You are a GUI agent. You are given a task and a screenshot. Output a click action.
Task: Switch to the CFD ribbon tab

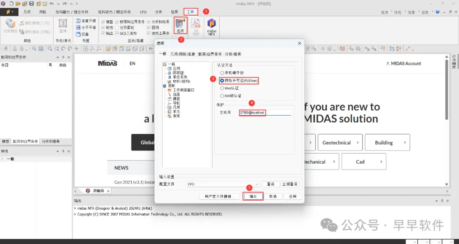[x=143, y=12]
